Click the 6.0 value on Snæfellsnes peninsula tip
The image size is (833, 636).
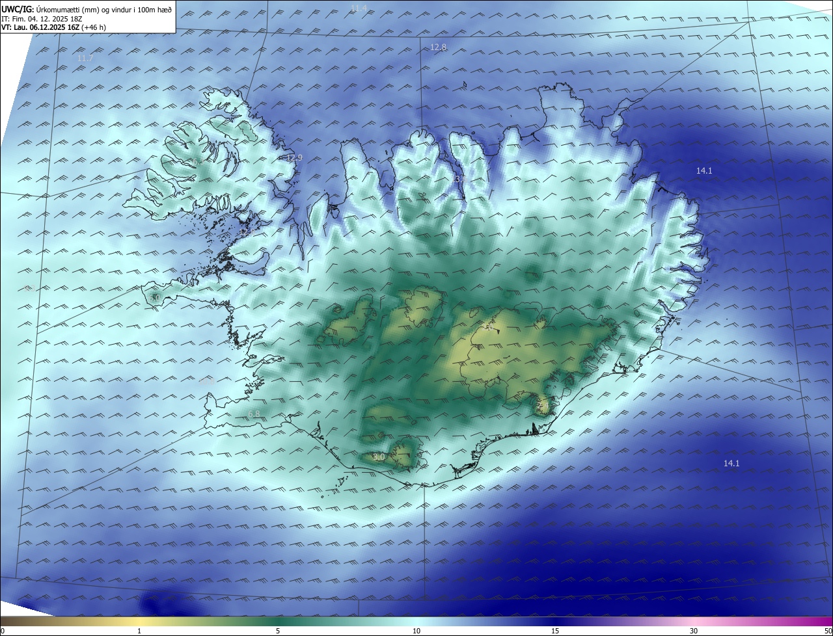click(154, 298)
